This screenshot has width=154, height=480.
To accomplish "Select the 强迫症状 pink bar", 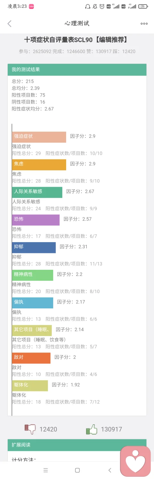I will 39,137.
